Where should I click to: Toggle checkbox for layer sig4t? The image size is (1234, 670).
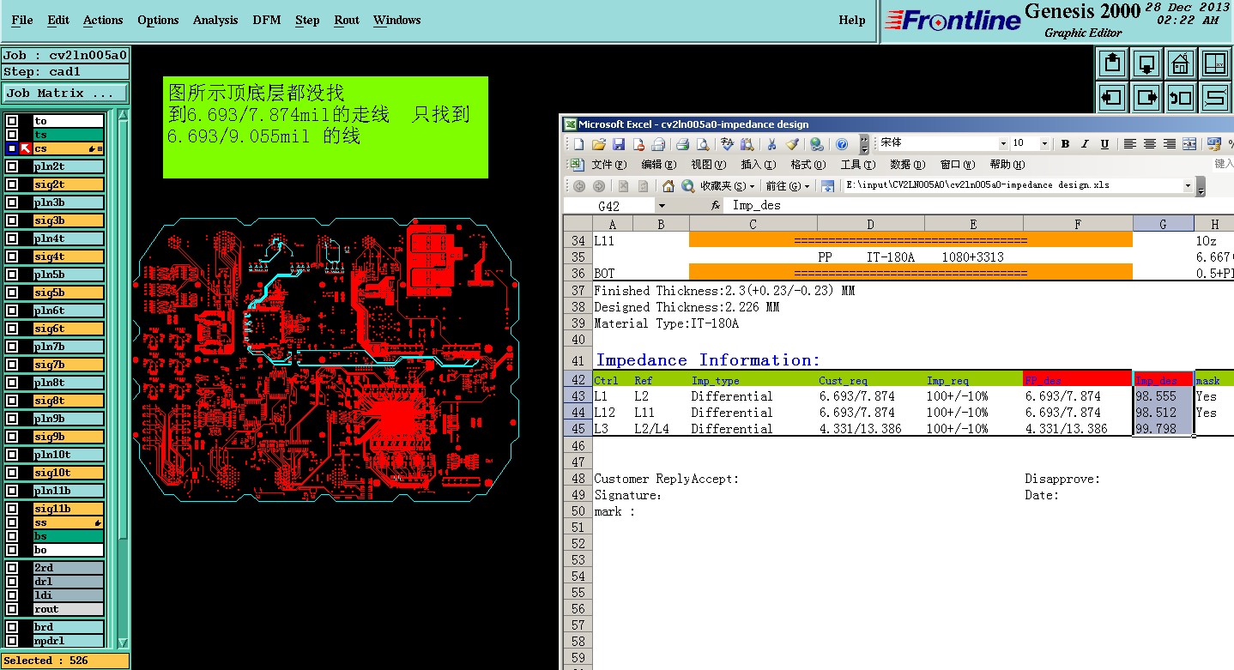[x=12, y=257]
